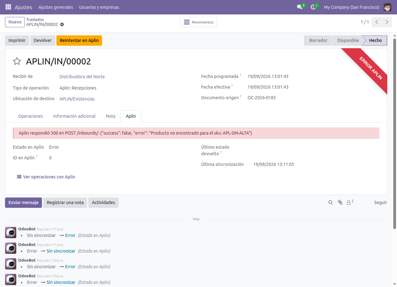Open the Ajustes generales menu
This screenshot has height=287, width=397.
click(x=56, y=7)
